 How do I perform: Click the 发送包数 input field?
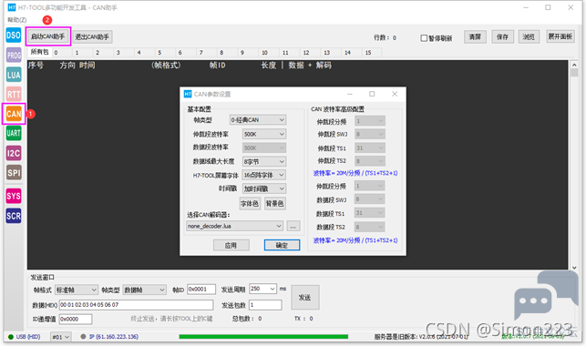(265, 305)
